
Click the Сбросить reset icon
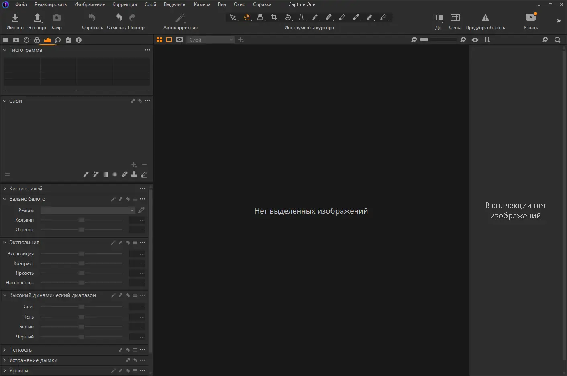click(92, 18)
